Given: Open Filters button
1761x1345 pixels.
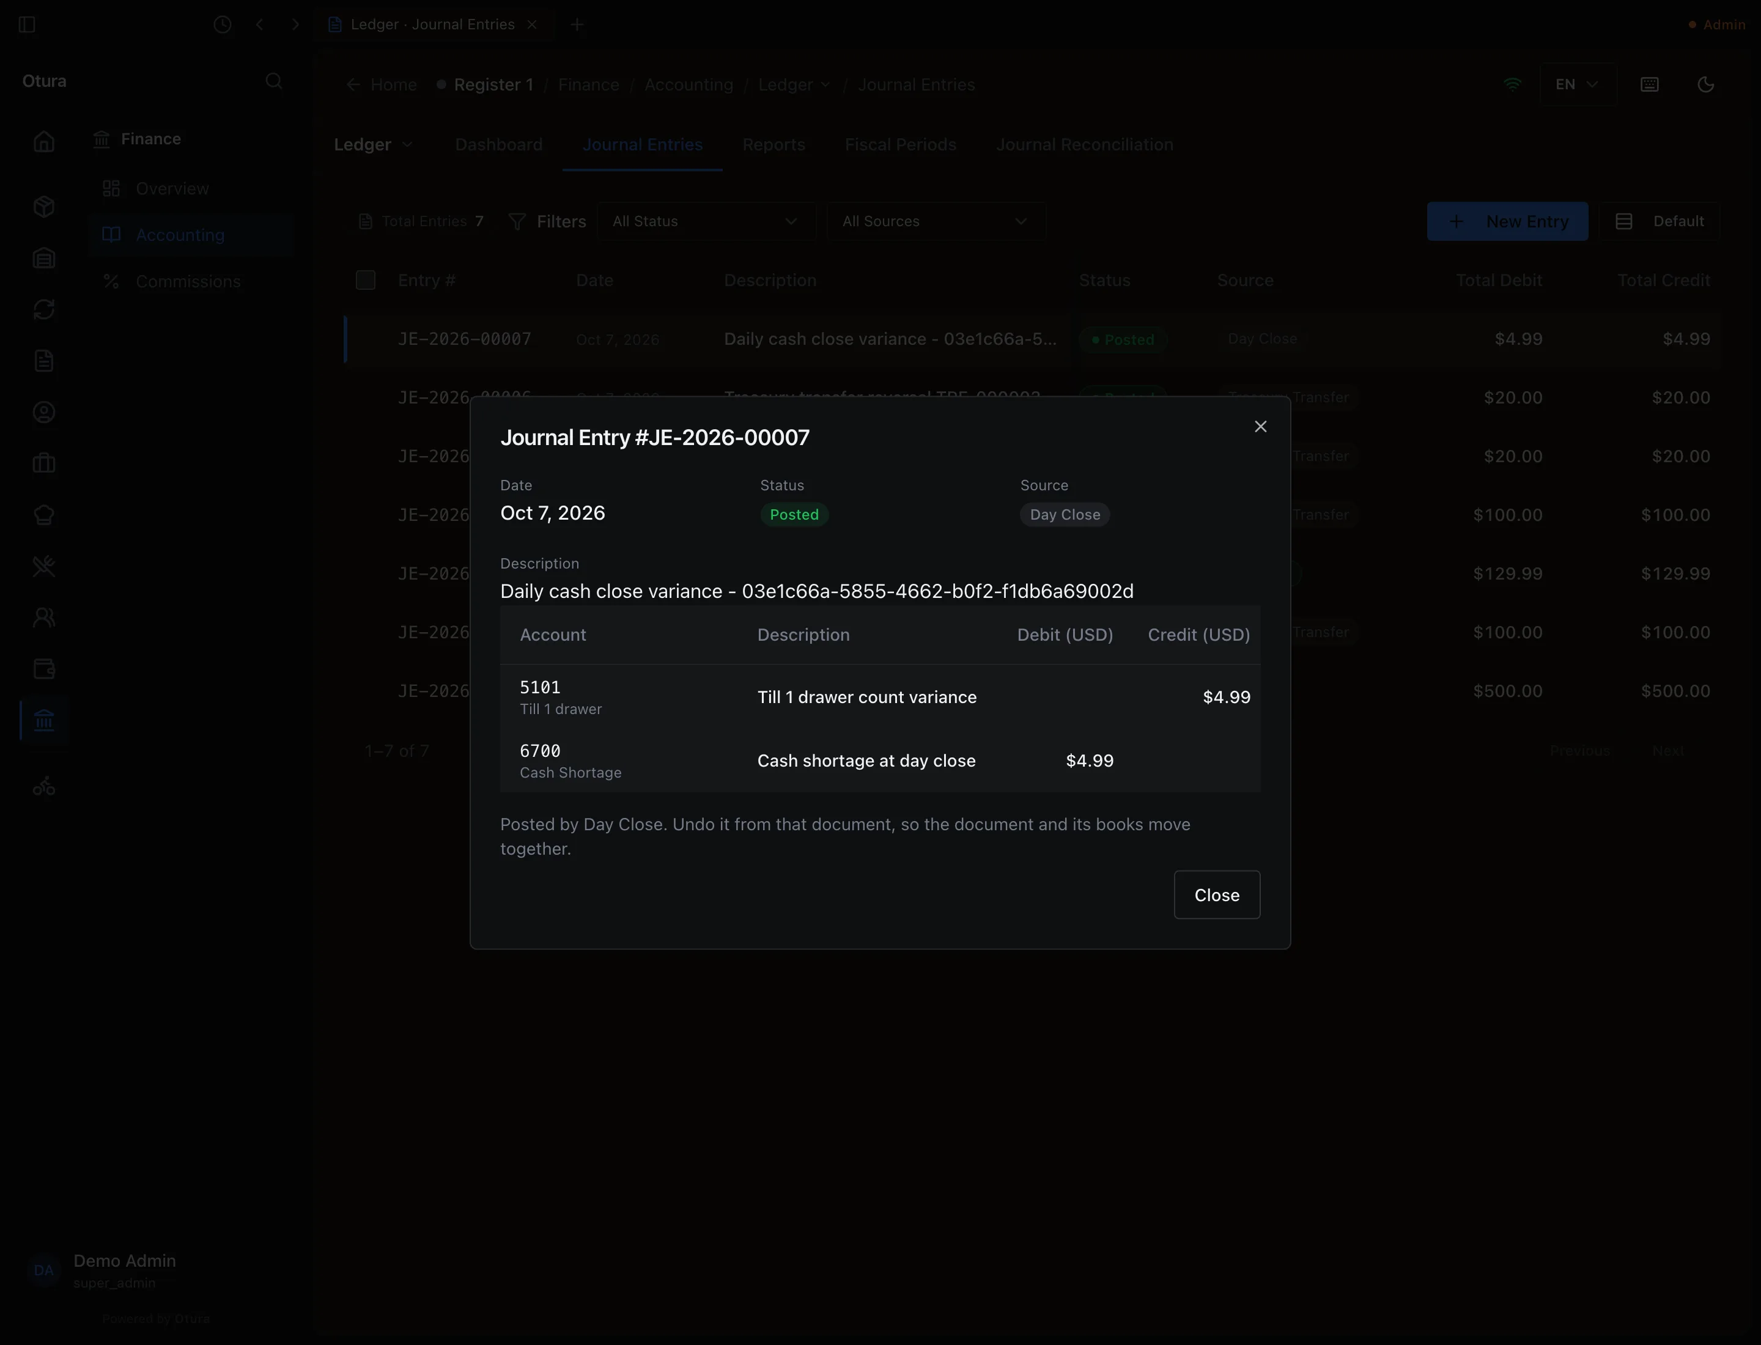Looking at the screenshot, I should click(x=548, y=222).
